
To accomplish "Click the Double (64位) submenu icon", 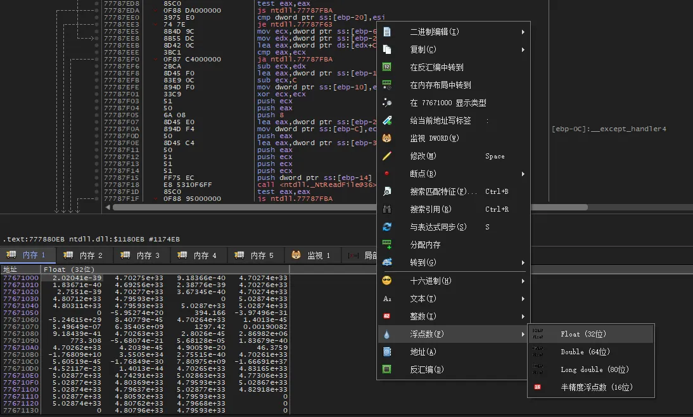I will pyautogui.click(x=537, y=352).
